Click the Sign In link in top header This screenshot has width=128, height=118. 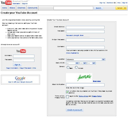pyautogui.click(x=125, y=3)
